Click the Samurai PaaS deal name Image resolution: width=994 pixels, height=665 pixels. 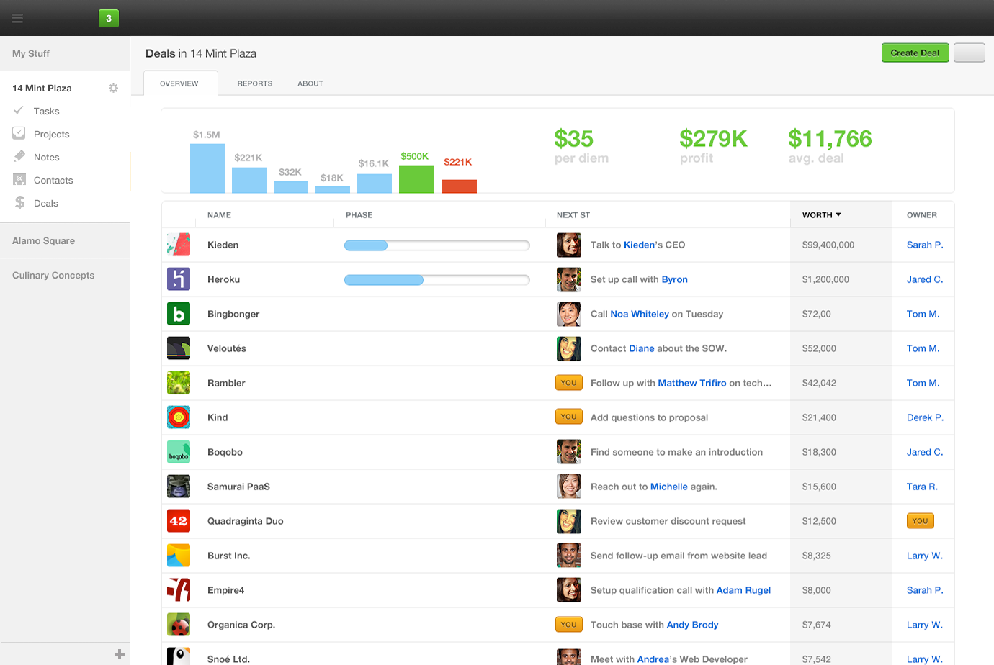238,487
